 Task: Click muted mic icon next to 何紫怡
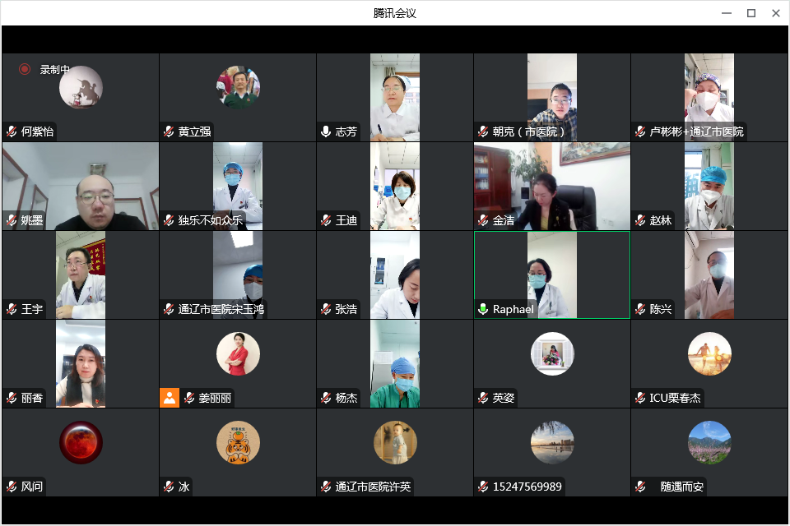(12, 131)
